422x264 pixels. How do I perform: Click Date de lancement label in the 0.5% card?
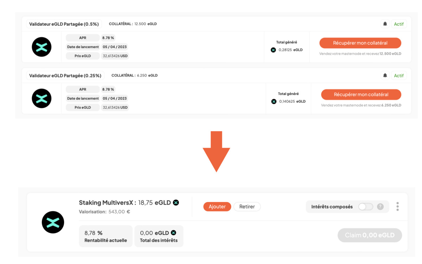(83, 47)
